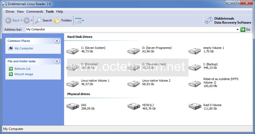Click the C: (Seven System) drive icon

72,51
